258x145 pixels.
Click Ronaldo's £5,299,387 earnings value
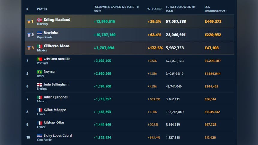[213, 61]
